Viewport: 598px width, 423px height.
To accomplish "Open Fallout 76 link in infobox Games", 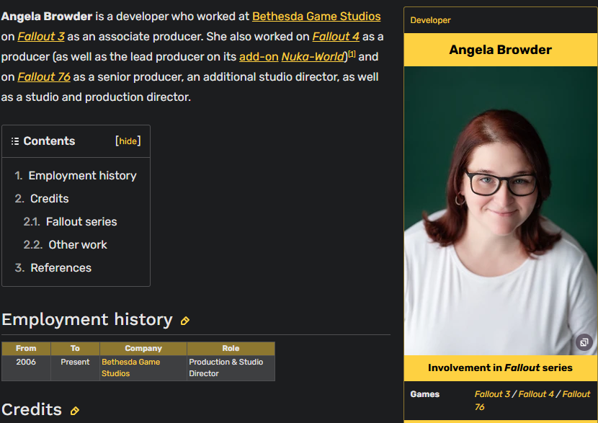I will pos(532,401).
